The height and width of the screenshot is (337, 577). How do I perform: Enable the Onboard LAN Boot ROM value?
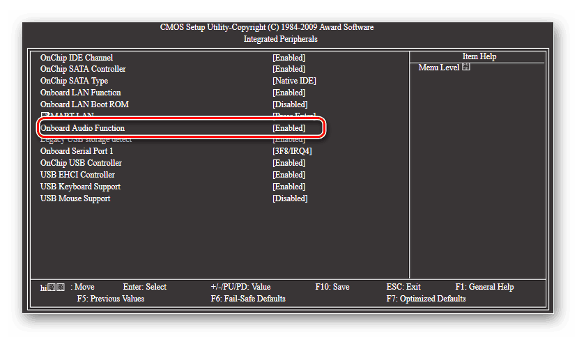tap(290, 104)
